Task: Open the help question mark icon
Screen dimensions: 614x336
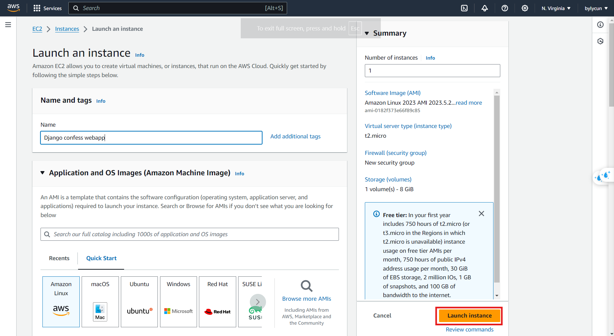Action: click(504, 8)
